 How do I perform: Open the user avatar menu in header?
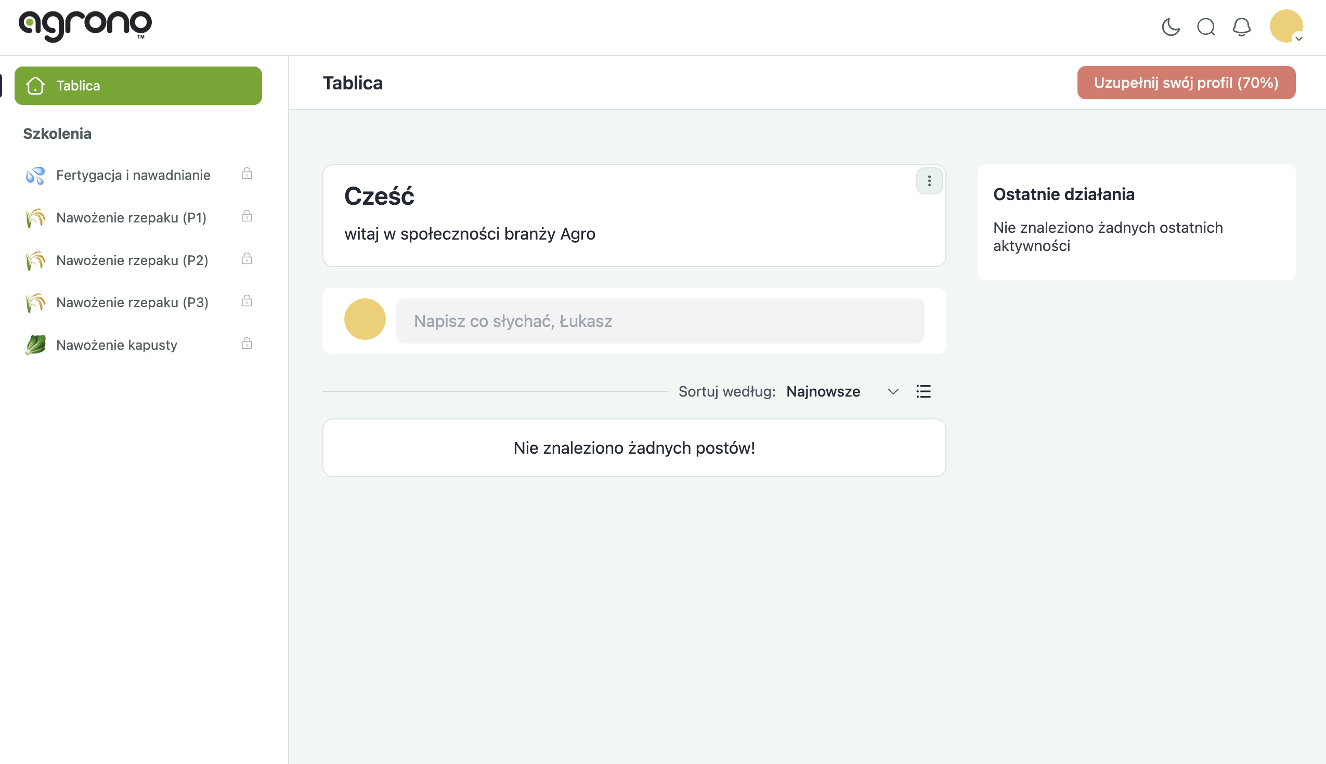[1285, 26]
